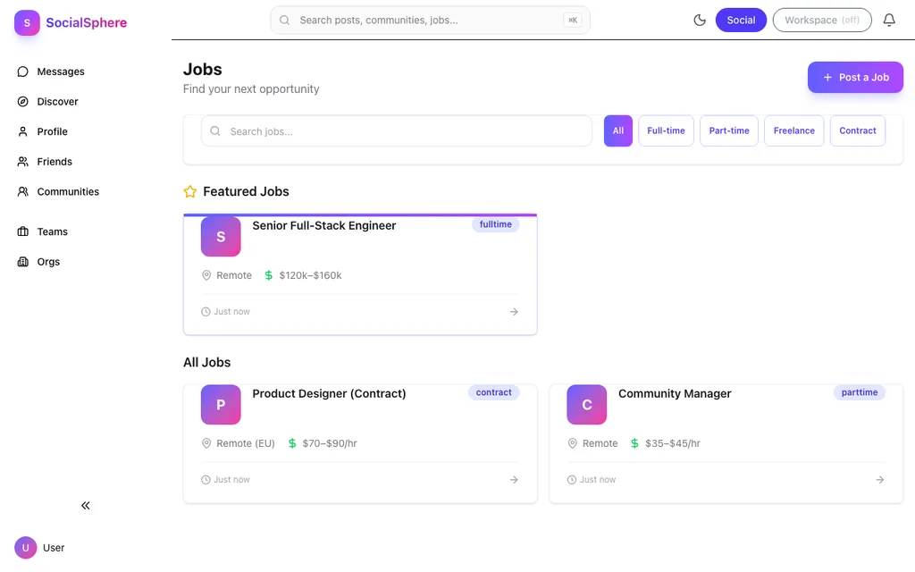Click the ⌘K shortcut badge
The image size is (915, 572).
click(573, 20)
